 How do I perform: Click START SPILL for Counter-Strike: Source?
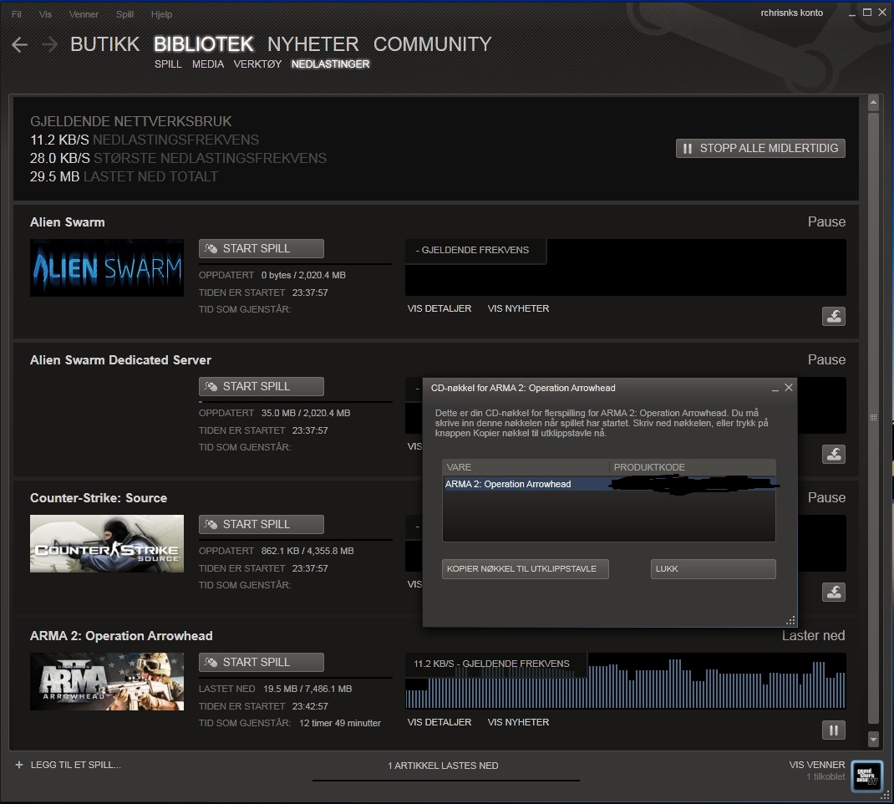coord(262,525)
